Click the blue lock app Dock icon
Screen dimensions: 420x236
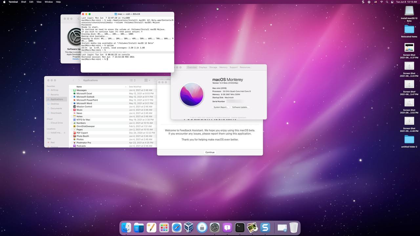click(202, 227)
